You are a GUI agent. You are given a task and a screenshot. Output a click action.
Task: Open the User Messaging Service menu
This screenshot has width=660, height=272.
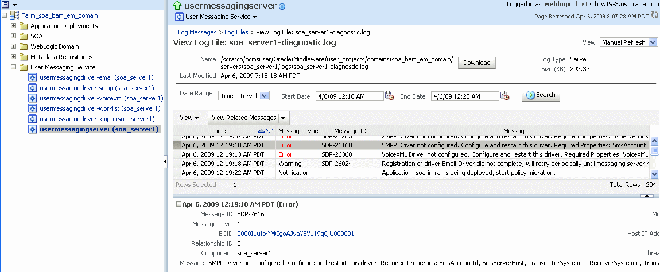[x=221, y=17]
